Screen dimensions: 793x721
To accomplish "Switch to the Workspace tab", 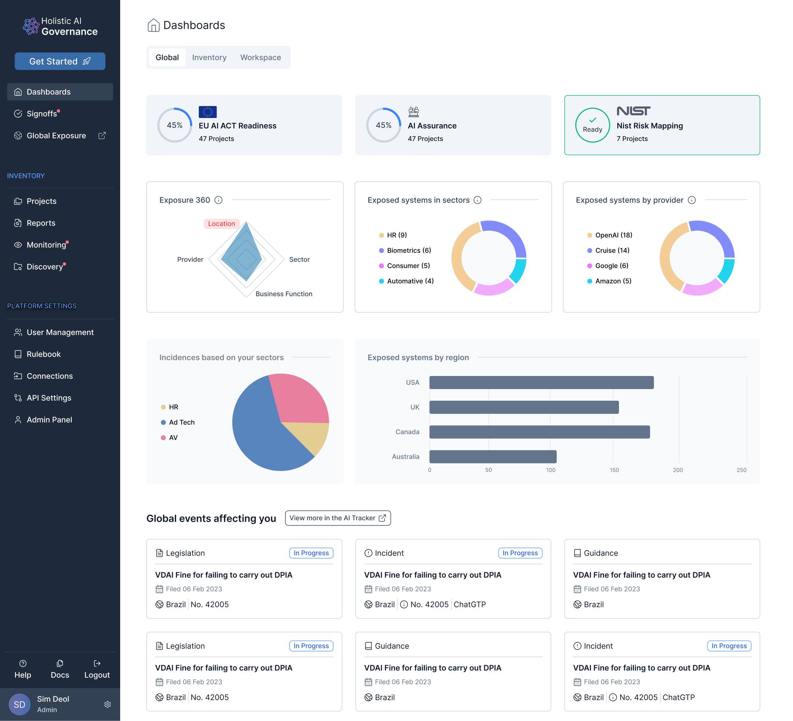I will 260,58.
